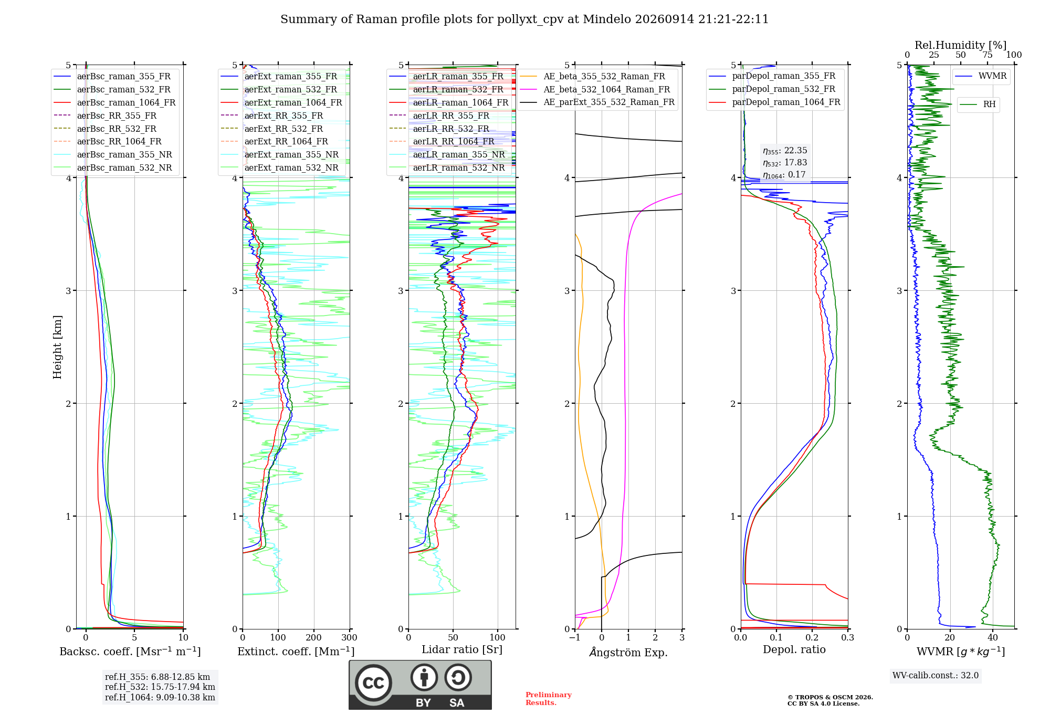Click the WV-calib.const.: 32.0 text
Image resolution: width=1050 pixels, height=714 pixels.
click(x=936, y=676)
